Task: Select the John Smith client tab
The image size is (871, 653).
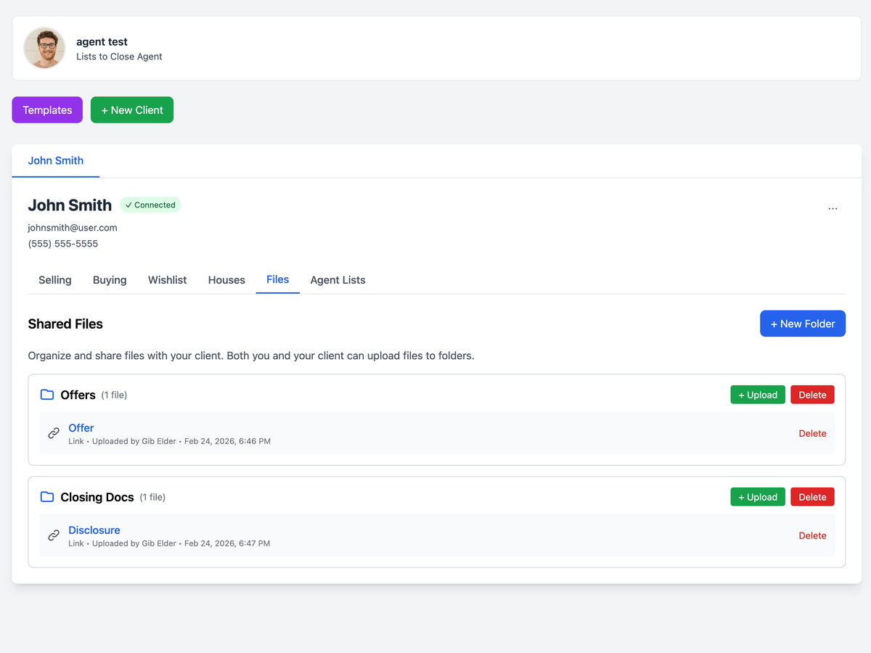Action: click(x=56, y=161)
